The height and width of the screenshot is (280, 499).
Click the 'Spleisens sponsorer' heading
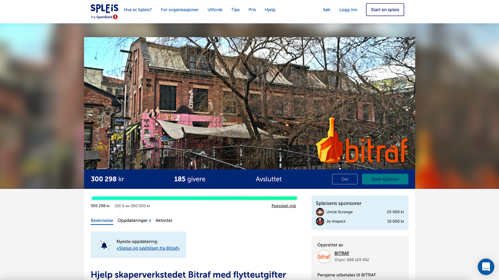click(x=338, y=203)
